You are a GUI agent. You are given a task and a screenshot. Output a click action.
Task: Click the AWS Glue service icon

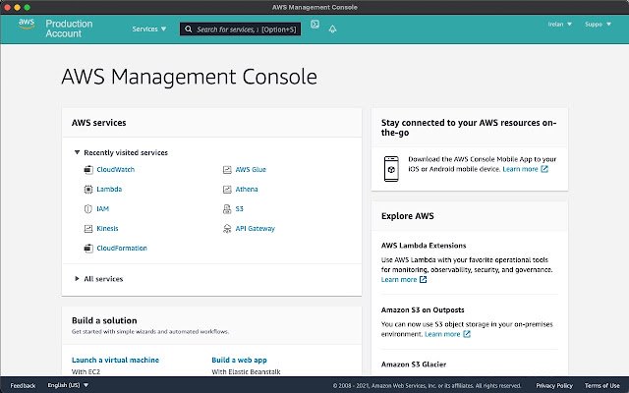227,170
